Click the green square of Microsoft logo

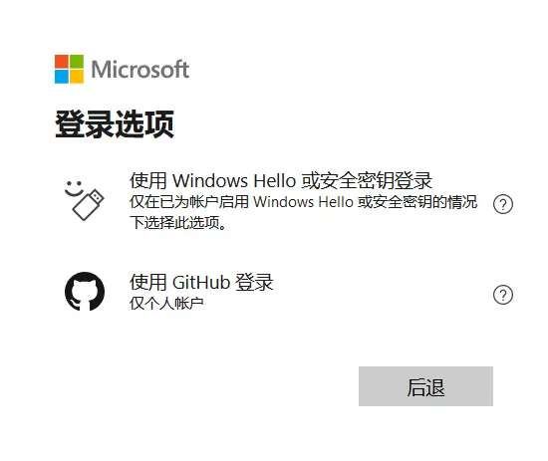click(x=77, y=62)
